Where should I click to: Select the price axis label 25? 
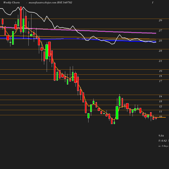(x=161, y=41)
